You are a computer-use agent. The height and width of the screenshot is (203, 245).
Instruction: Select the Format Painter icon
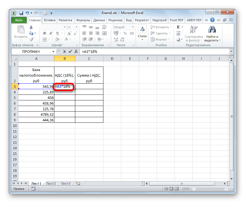(x=31, y=39)
